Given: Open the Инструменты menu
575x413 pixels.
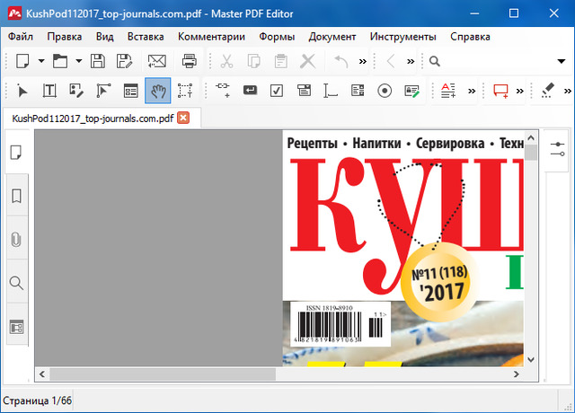Looking at the screenshot, I should click(x=402, y=37).
